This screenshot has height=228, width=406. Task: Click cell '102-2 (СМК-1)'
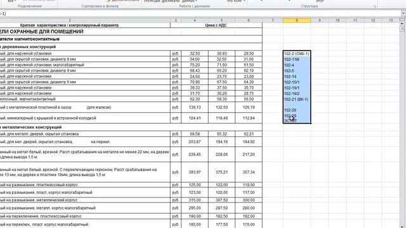[x=297, y=54]
